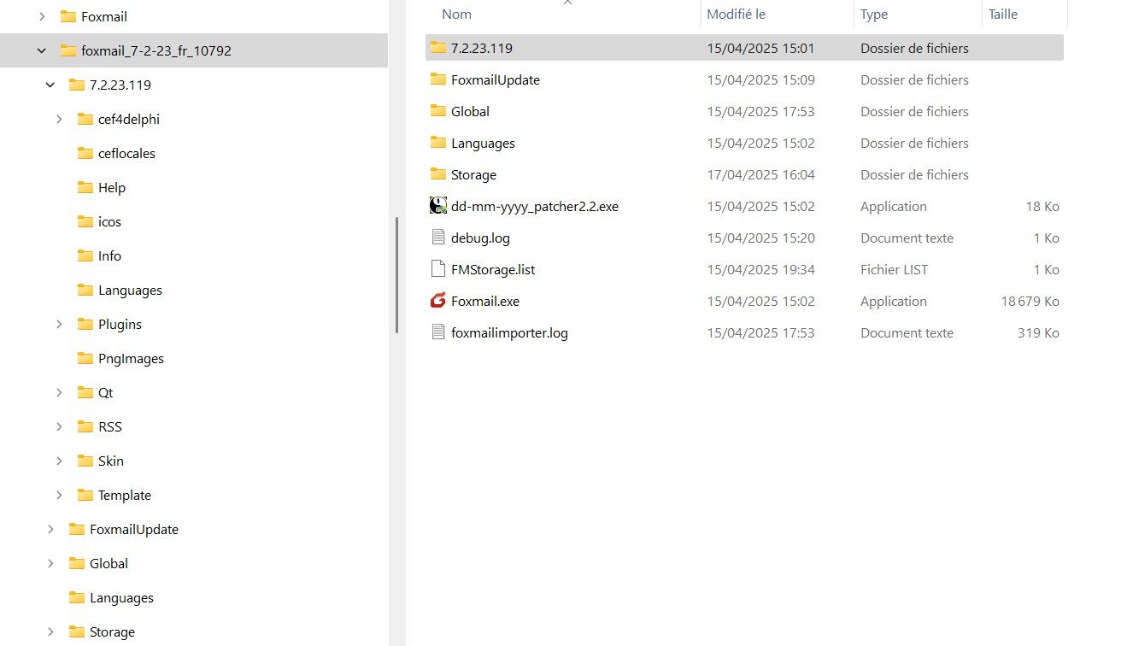The image size is (1133, 646).
Task: Click the Info folder icon in tree
Action: pyautogui.click(x=85, y=255)
